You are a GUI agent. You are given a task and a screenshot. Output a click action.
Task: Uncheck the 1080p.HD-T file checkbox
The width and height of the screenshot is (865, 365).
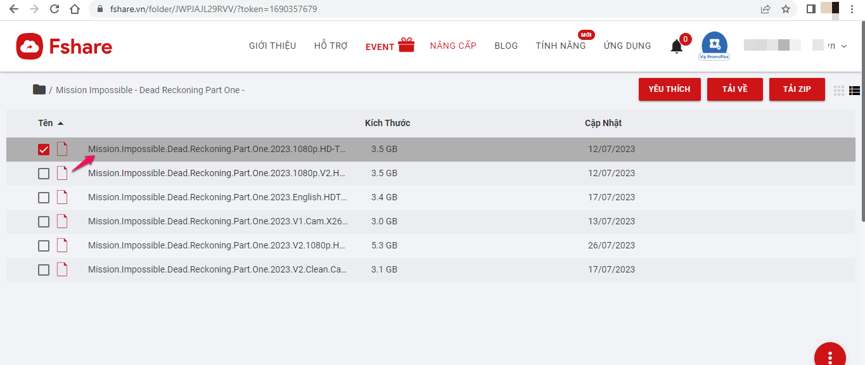click(44, 150)
